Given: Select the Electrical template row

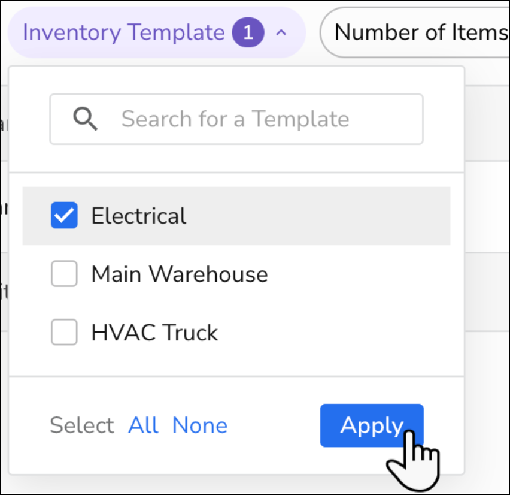Looking at the screenshot, I should (x=138, y=215).
